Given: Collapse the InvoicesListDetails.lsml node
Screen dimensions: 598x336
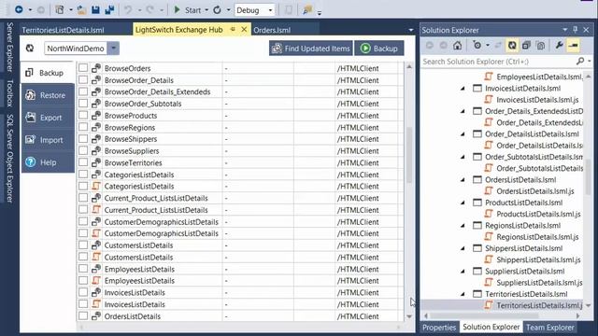Looking at the screenshot, I should 463,89.
